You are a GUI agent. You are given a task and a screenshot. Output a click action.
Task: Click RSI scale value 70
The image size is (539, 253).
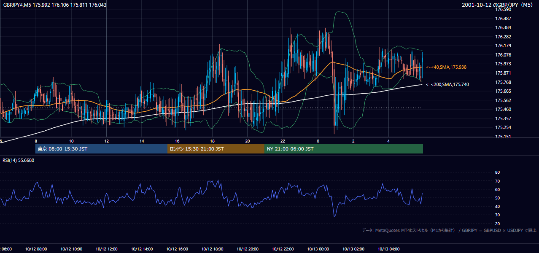pyautogui.click(x=497, y=181)
